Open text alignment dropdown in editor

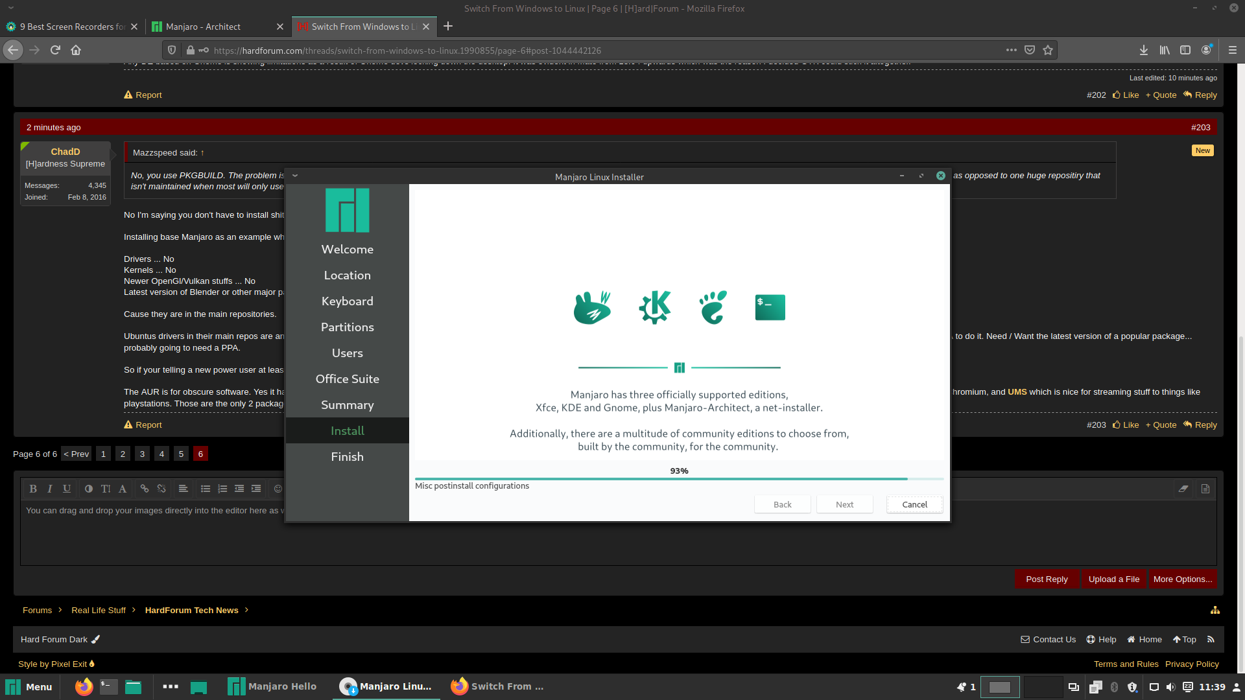click(184, 489)
